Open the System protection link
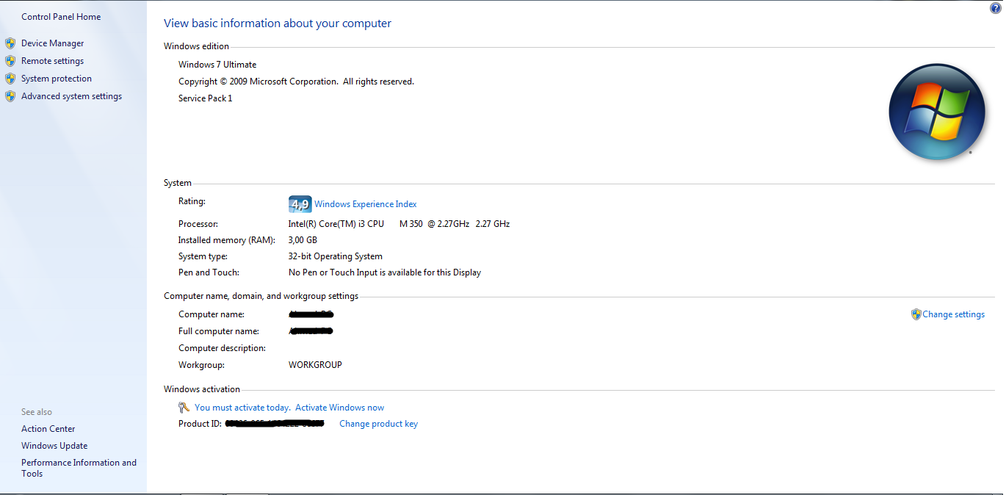This screenshot has height=495, width=1006. tap(57, 79)
